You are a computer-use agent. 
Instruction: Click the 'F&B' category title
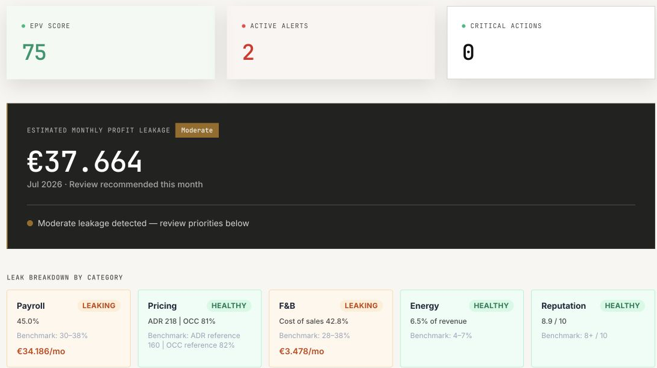(287, 306)
